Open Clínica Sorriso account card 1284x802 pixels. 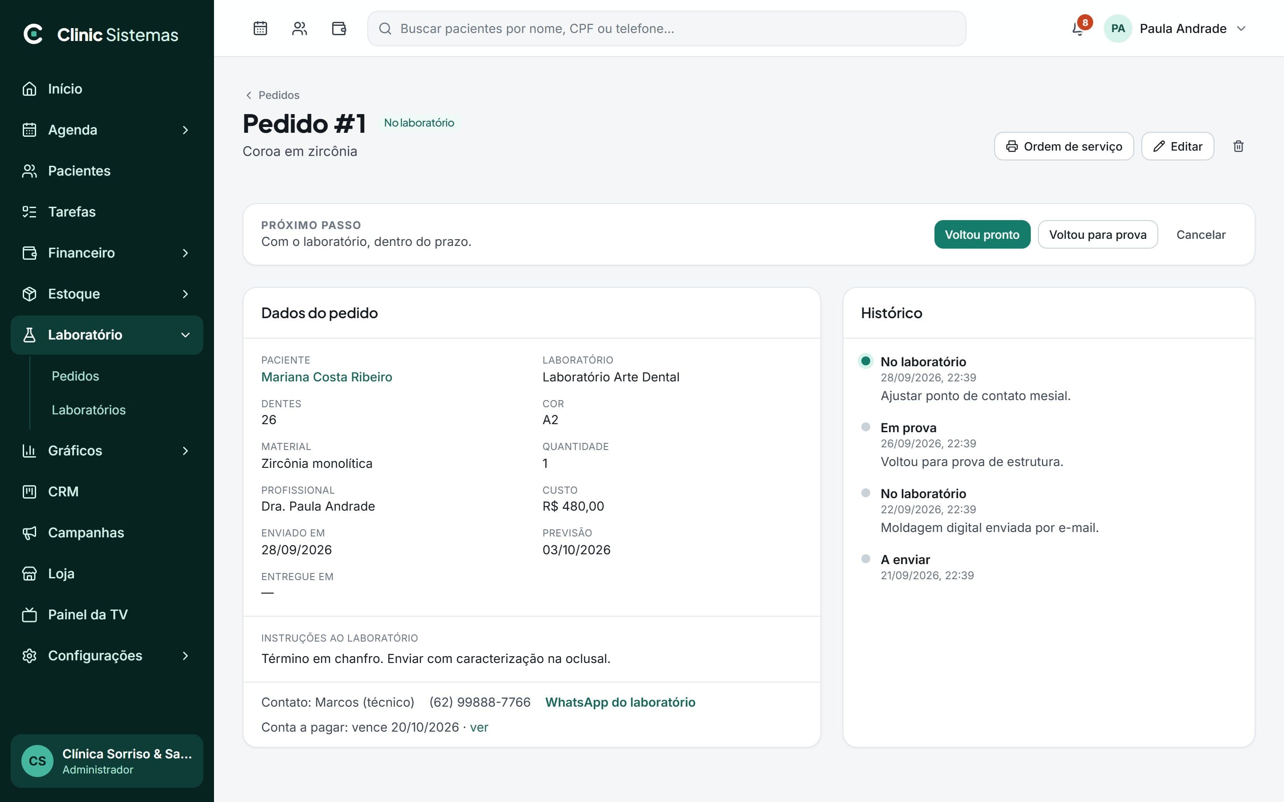pos(107,761)
